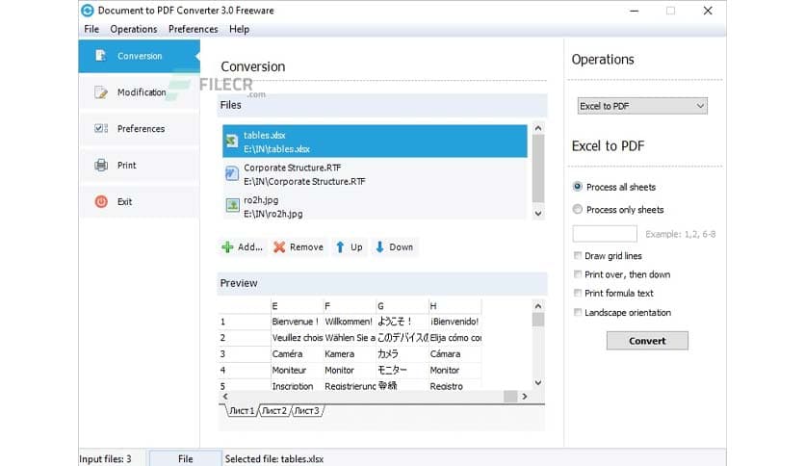This screenshot has height=466, width=805.
Task: Click the Modification pencil icon in sidebar
Action: point(101,92)
